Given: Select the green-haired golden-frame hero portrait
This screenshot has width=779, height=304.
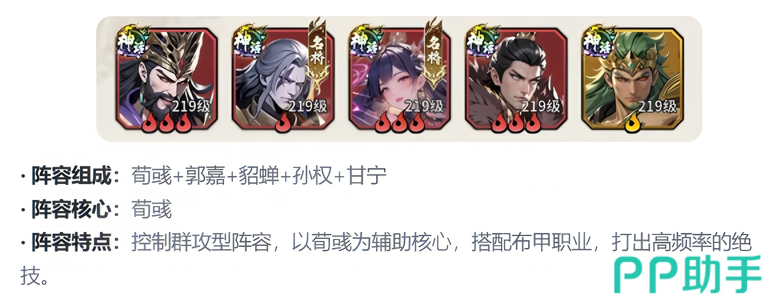Looking at the screenshot, I should point(633,79).
